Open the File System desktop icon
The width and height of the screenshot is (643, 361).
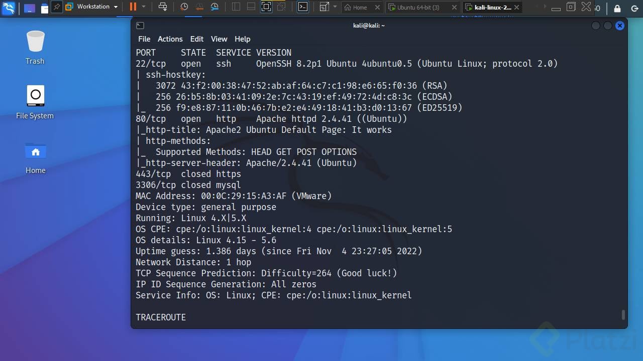coord(35,102)
